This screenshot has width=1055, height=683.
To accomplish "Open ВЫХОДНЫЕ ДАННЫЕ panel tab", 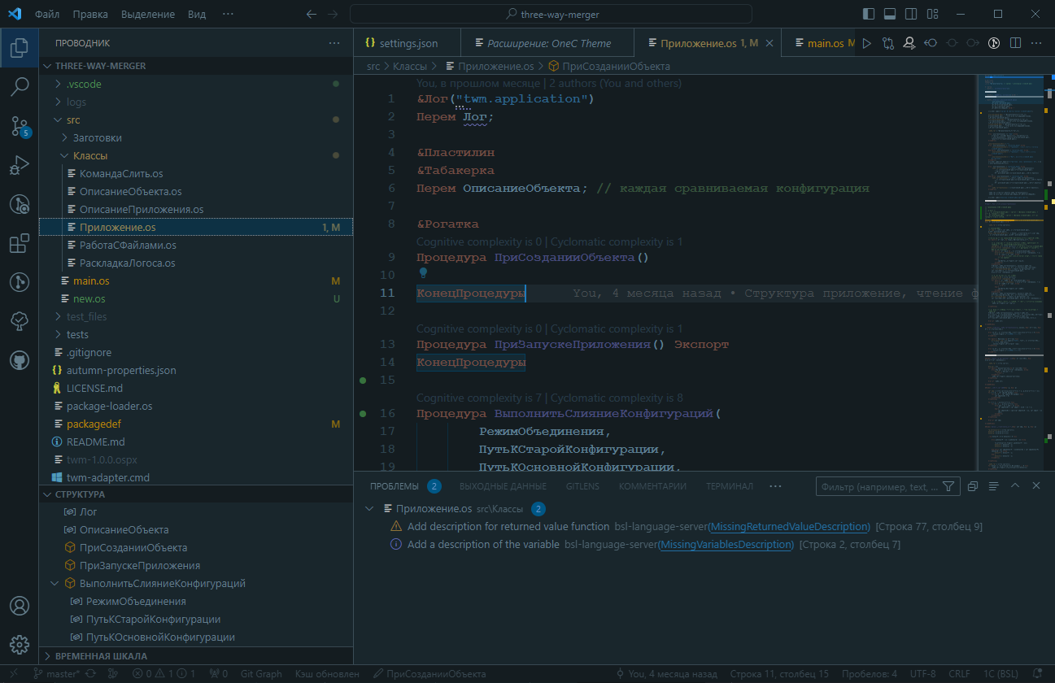I will (x=503, y=486).
